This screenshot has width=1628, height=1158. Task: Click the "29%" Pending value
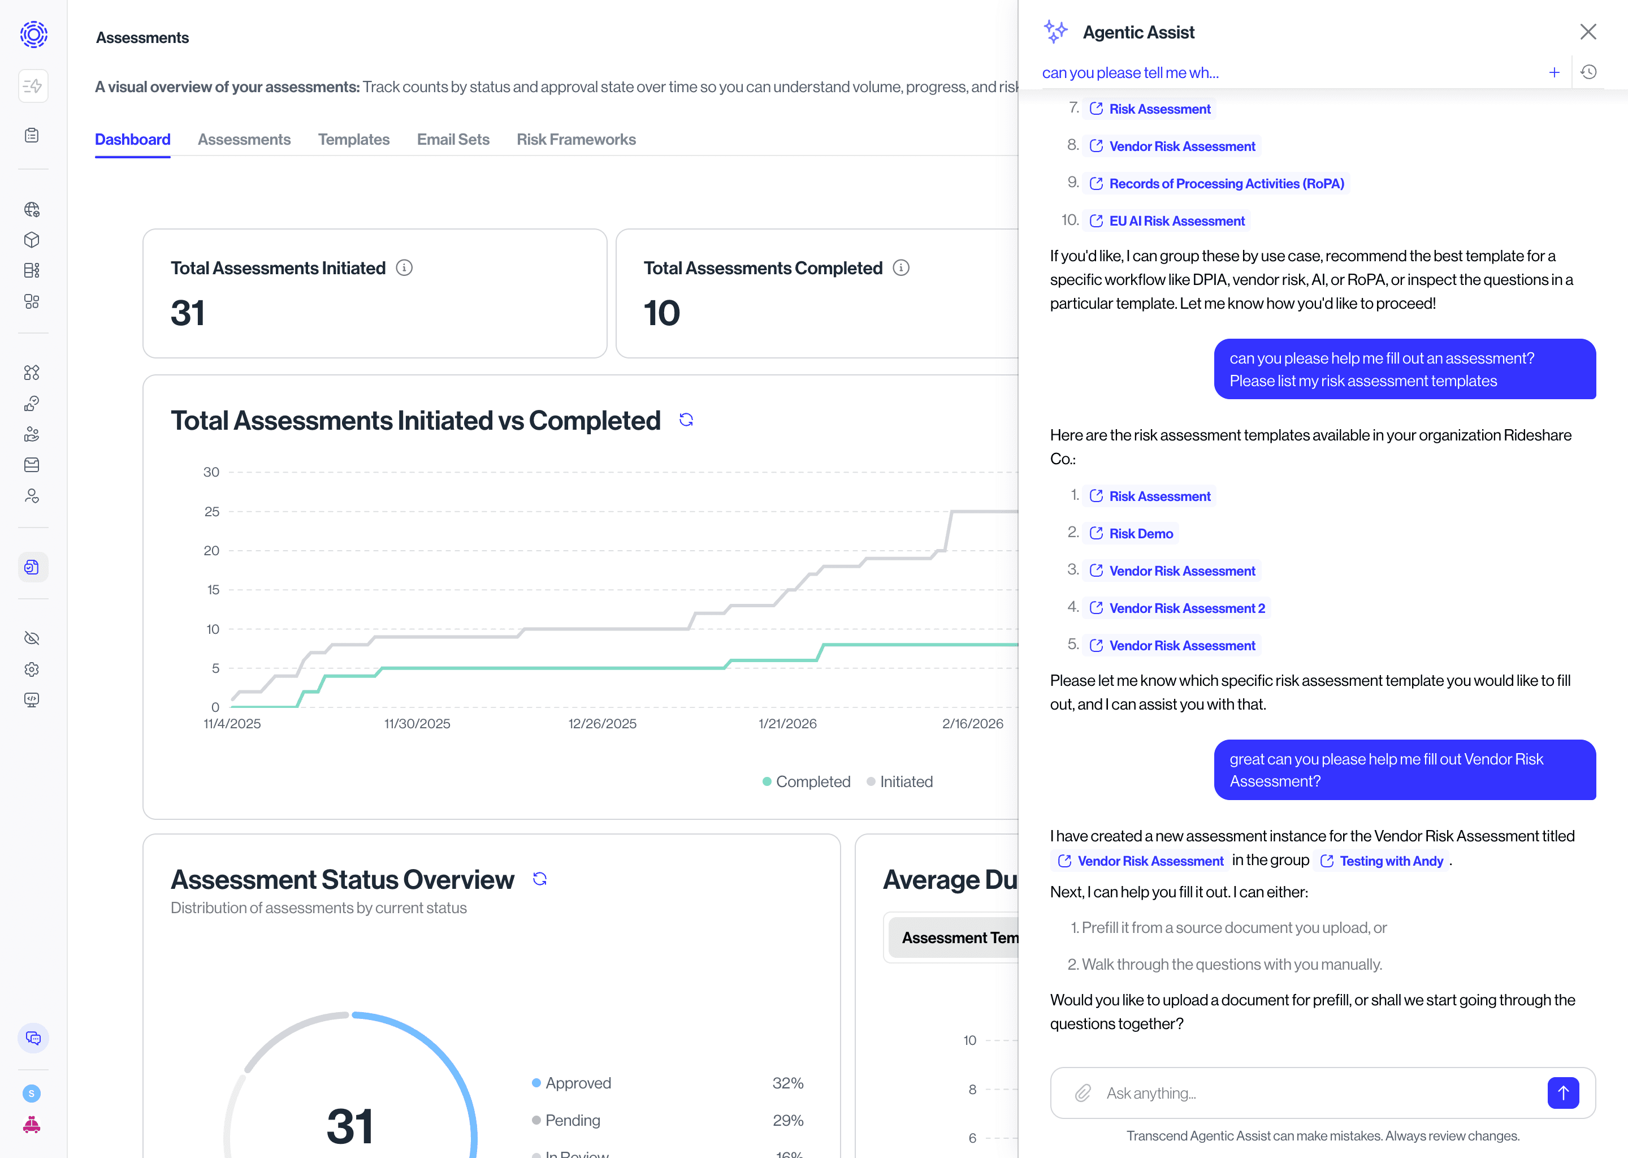coord(787,1120)
